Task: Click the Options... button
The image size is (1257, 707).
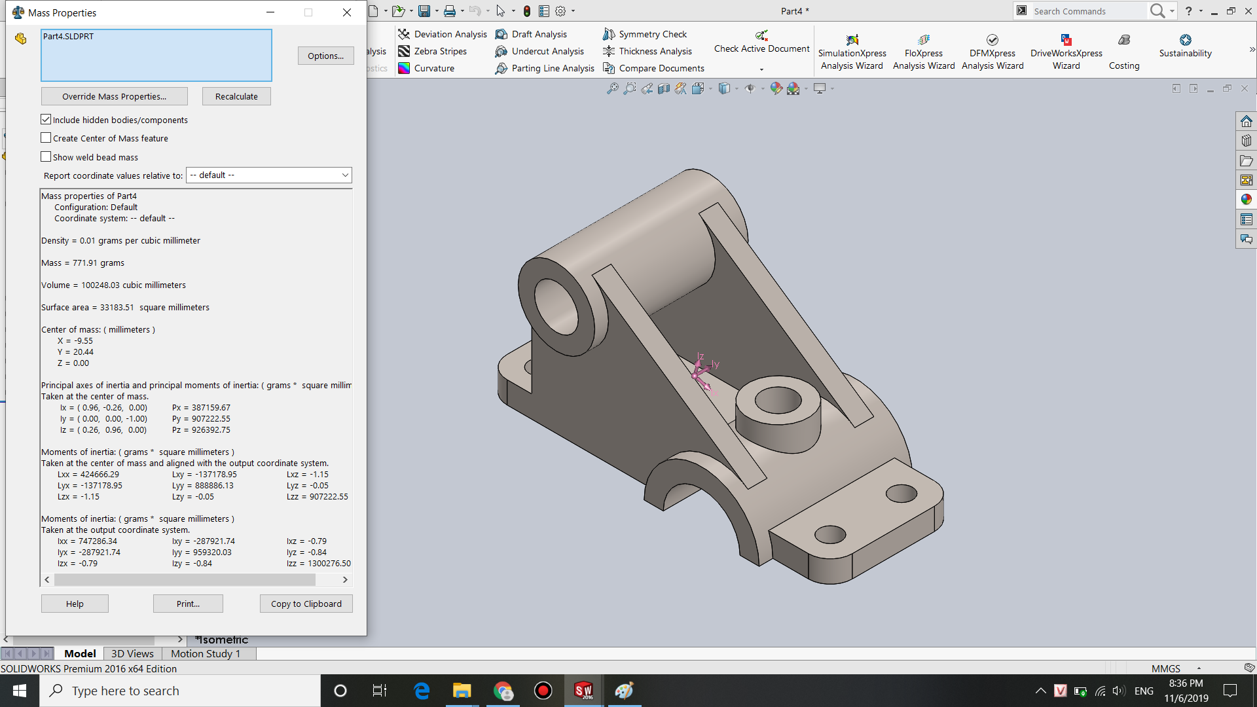Action: pyautogui.click(x=326, y=56)
